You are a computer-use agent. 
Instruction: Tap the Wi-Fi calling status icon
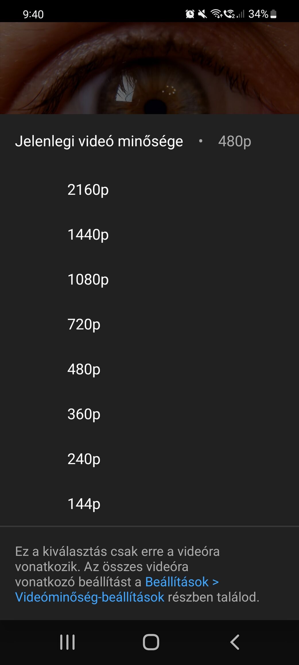pyautogui.click(x=229, y=14)
